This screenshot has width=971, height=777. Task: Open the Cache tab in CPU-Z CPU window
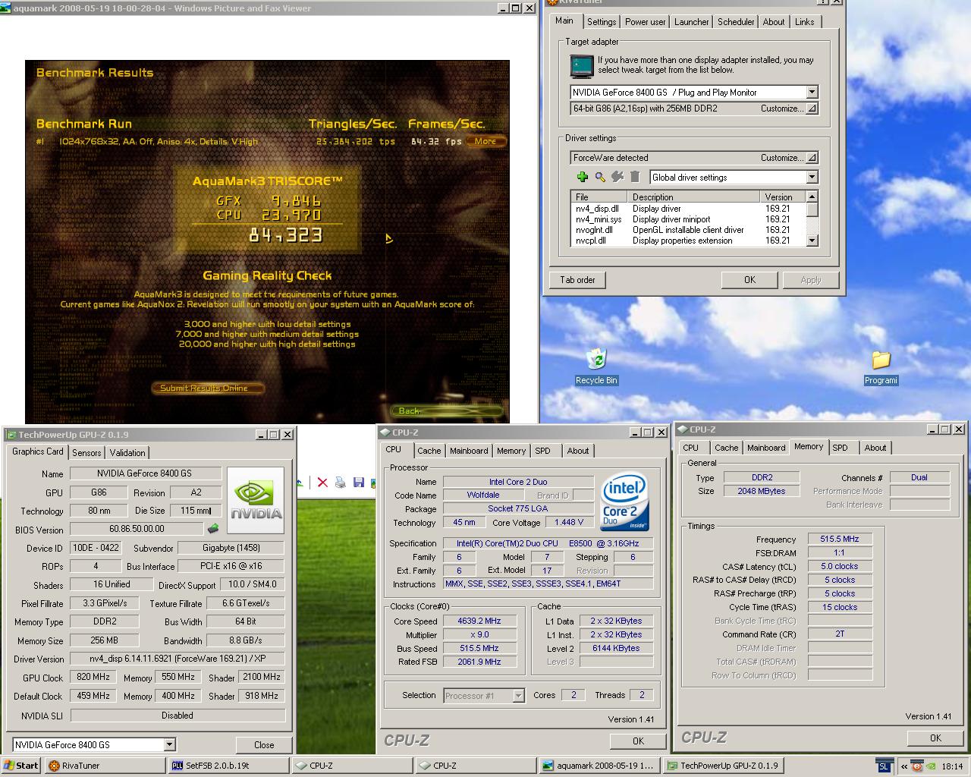tap(429, 451)
